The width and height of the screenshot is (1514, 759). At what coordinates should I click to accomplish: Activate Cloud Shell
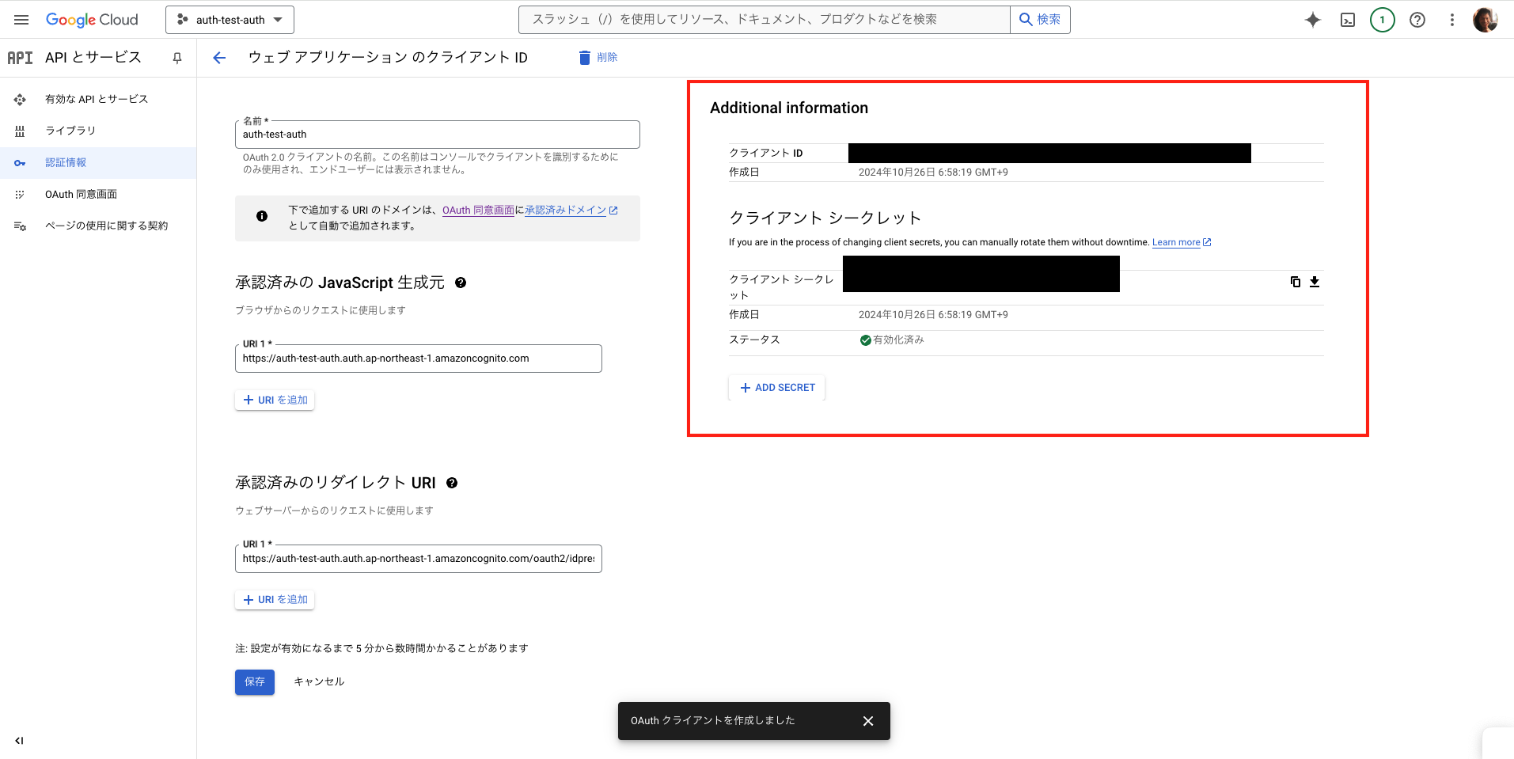point(1347,19)
